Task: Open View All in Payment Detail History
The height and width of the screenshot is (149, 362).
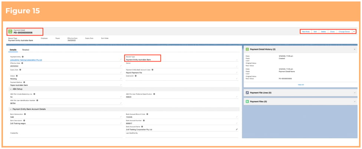Action: tap(301, 85)
